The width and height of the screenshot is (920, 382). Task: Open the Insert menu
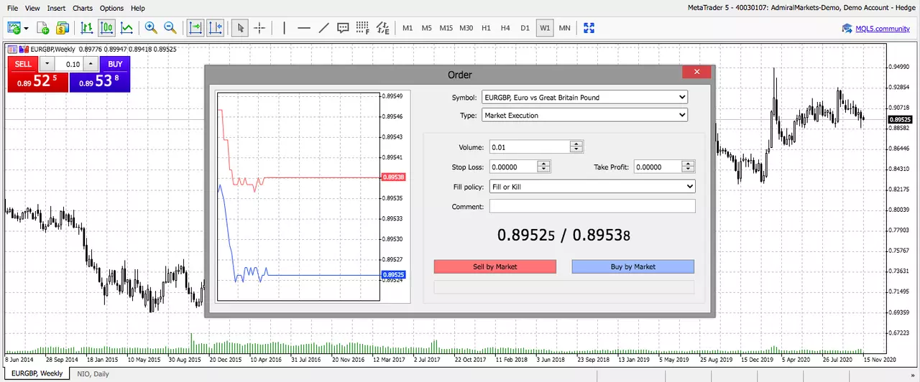coord(56,8)
